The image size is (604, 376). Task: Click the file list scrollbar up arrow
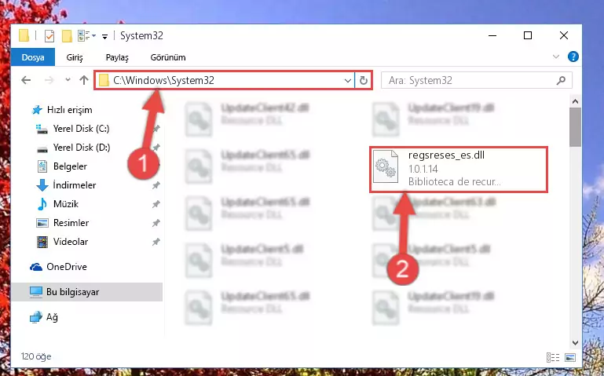tap(575, 102)
